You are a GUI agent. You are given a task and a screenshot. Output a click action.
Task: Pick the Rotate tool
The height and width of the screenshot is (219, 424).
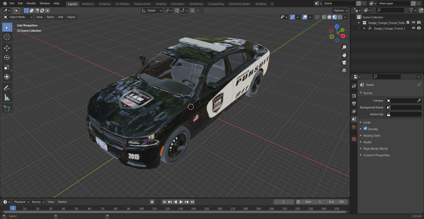(7, 57)
